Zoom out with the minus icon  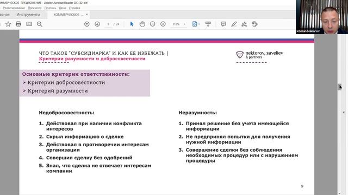(x=152, y=24)
